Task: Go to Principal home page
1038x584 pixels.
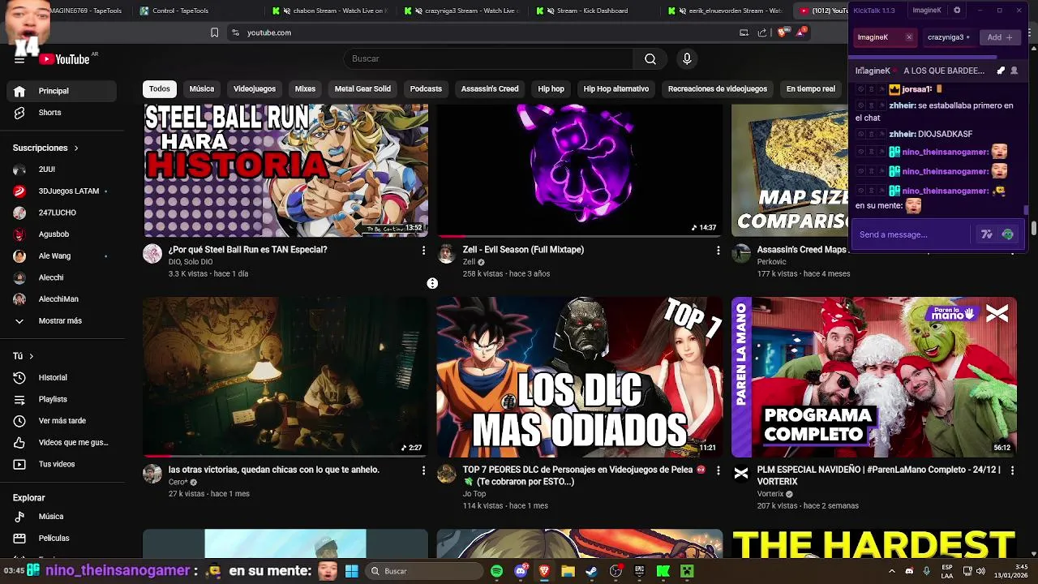Action: click(x=62, y=91)
